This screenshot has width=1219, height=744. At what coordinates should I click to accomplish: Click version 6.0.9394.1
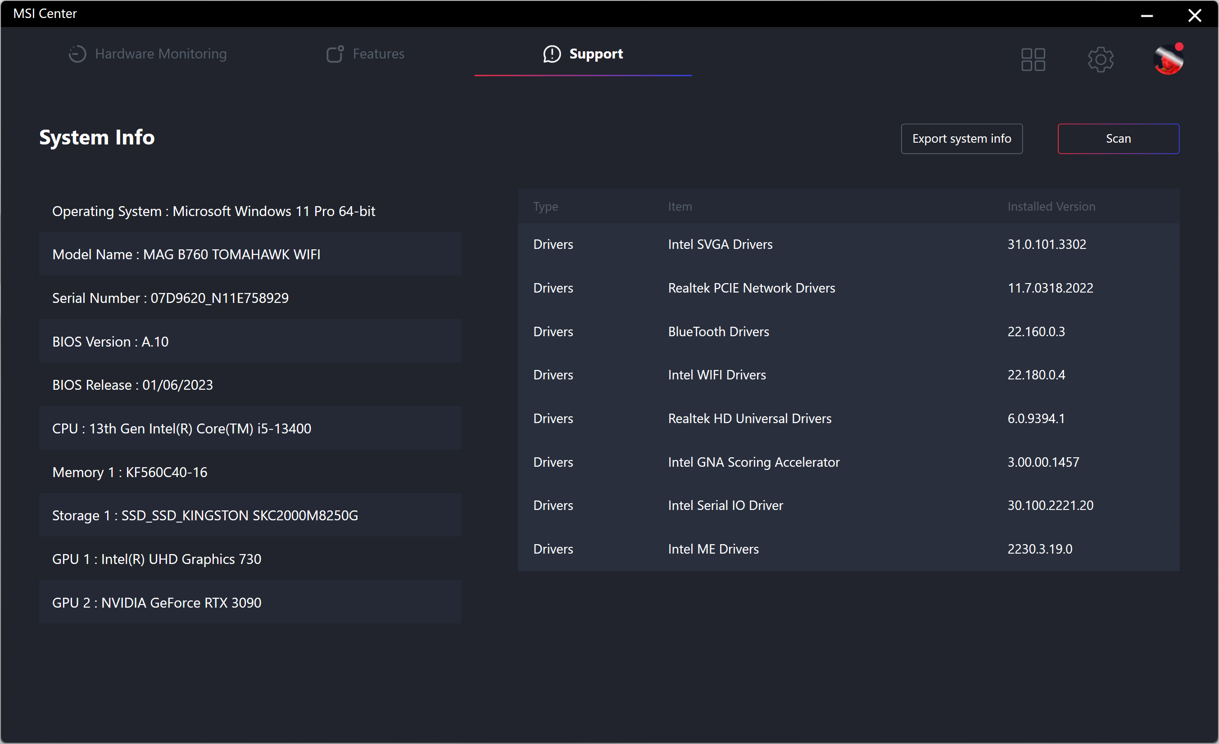[1036, 418]
